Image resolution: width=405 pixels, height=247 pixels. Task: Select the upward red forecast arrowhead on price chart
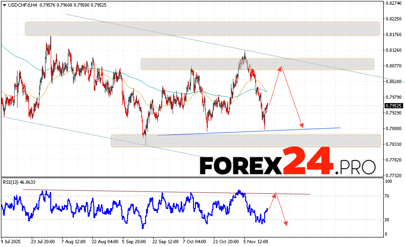click(x=280, y=68)
